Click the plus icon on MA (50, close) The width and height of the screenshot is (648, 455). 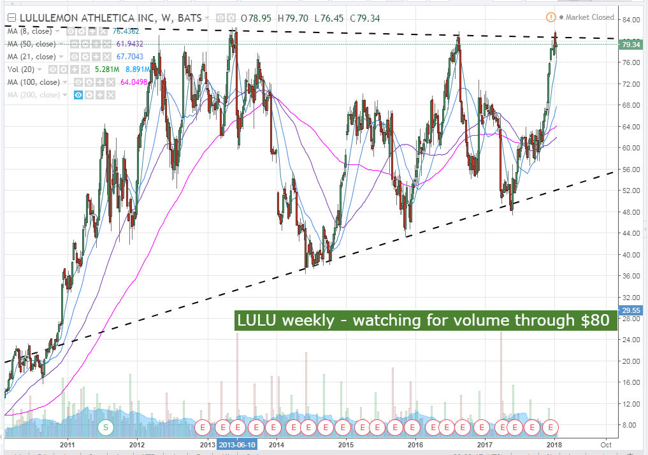pos(96,44)
